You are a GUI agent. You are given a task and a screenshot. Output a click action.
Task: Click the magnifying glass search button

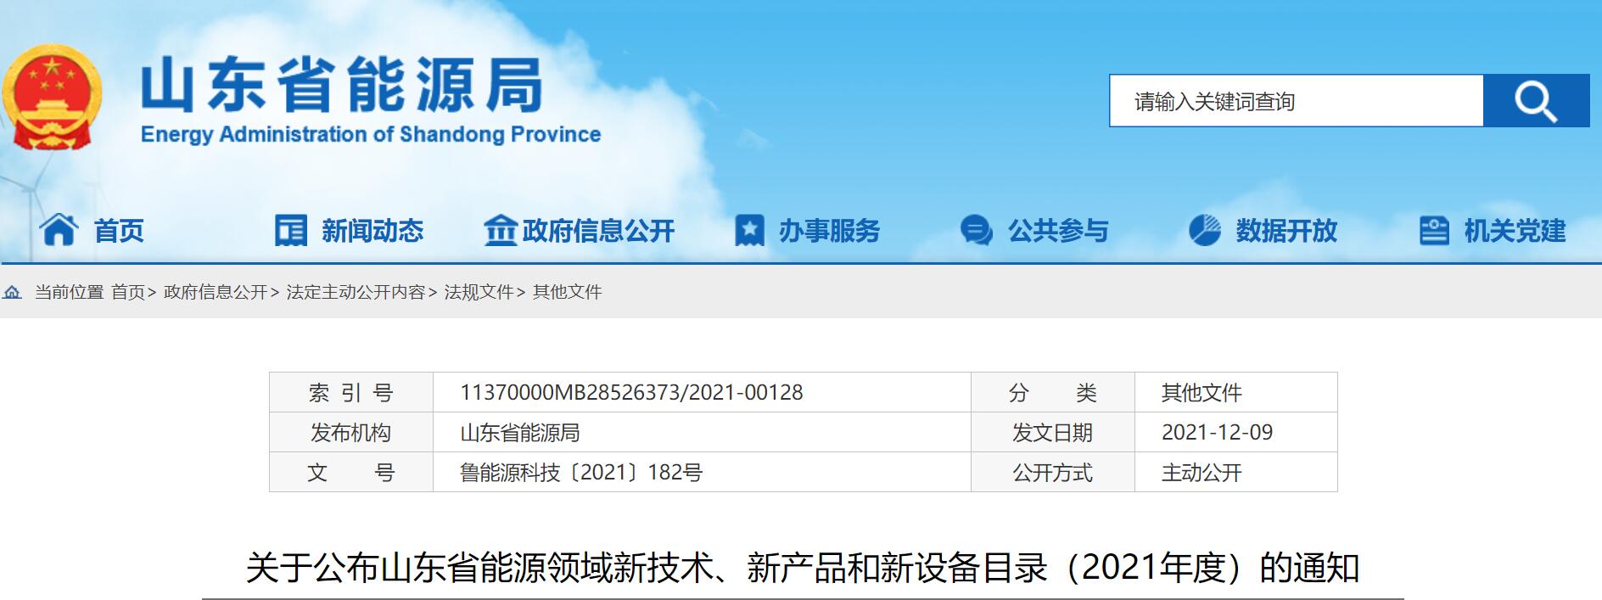(x=1535, y=101)
